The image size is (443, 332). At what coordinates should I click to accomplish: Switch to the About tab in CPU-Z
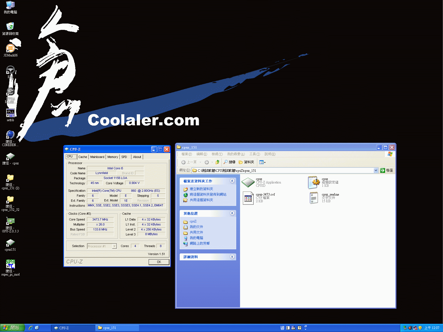137,157
